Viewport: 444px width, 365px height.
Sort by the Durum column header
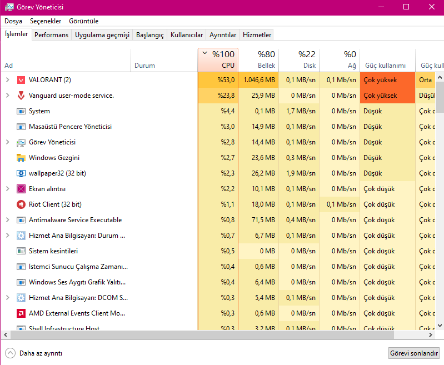point(164,60)
